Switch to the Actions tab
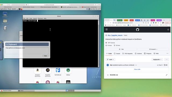 (138, 54)
